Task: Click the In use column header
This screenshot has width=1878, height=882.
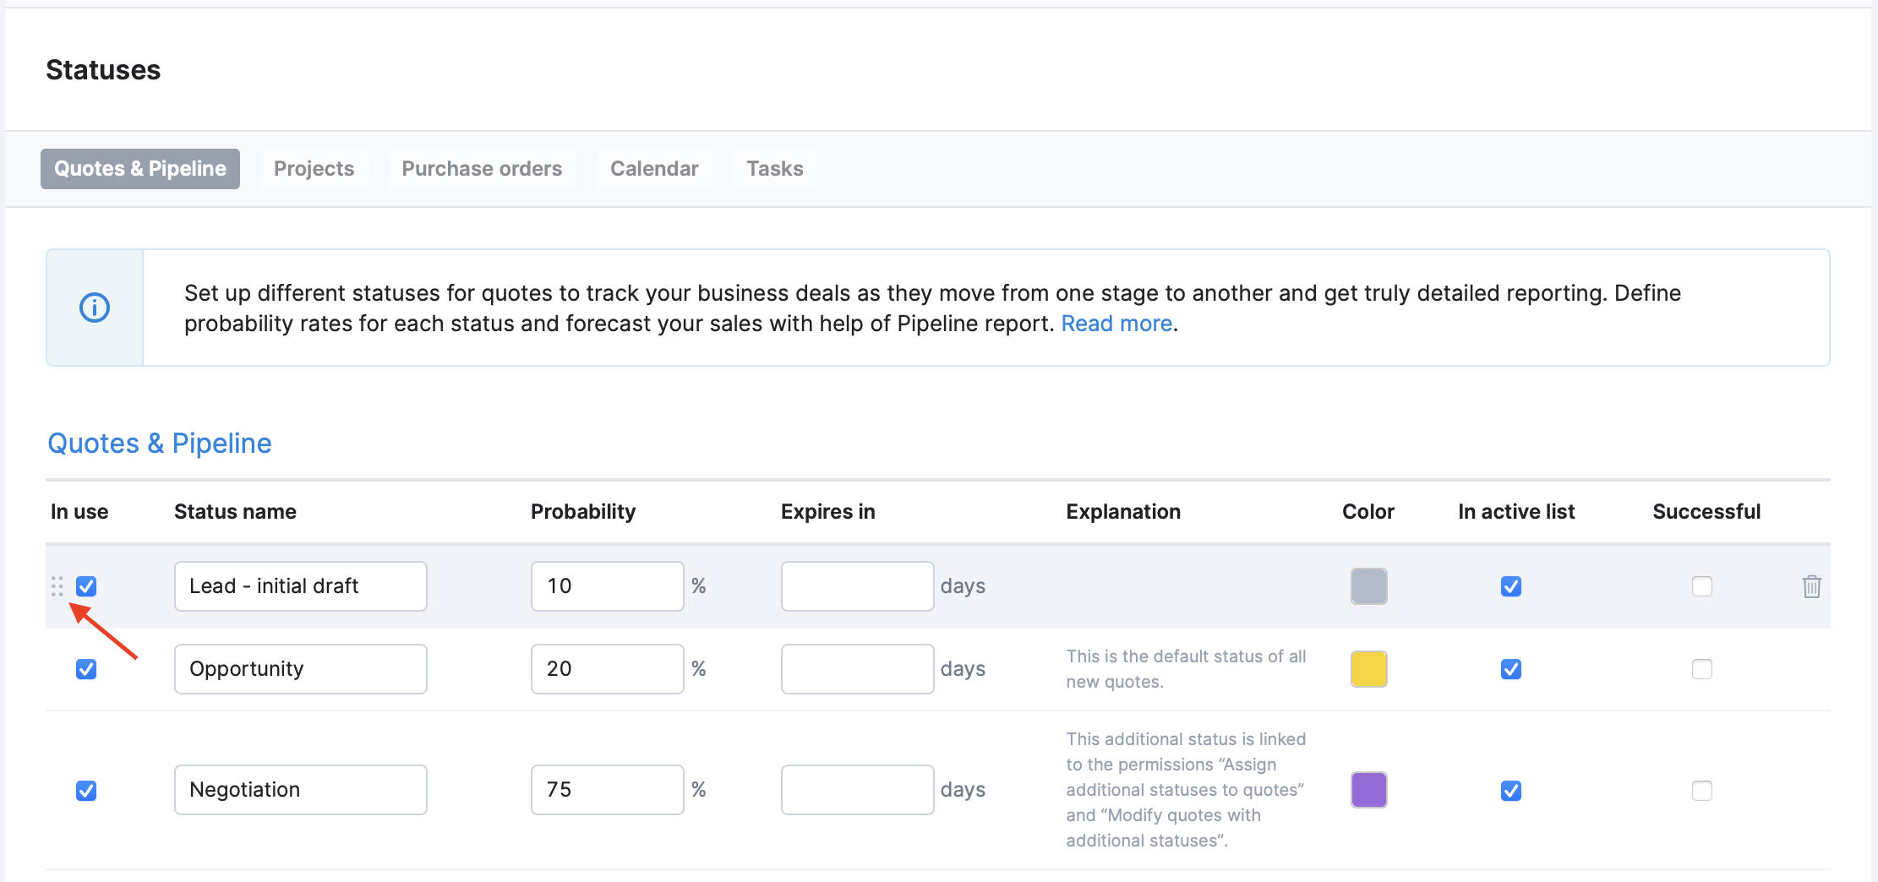Action: pyautogui.click(x=79, y=512)
